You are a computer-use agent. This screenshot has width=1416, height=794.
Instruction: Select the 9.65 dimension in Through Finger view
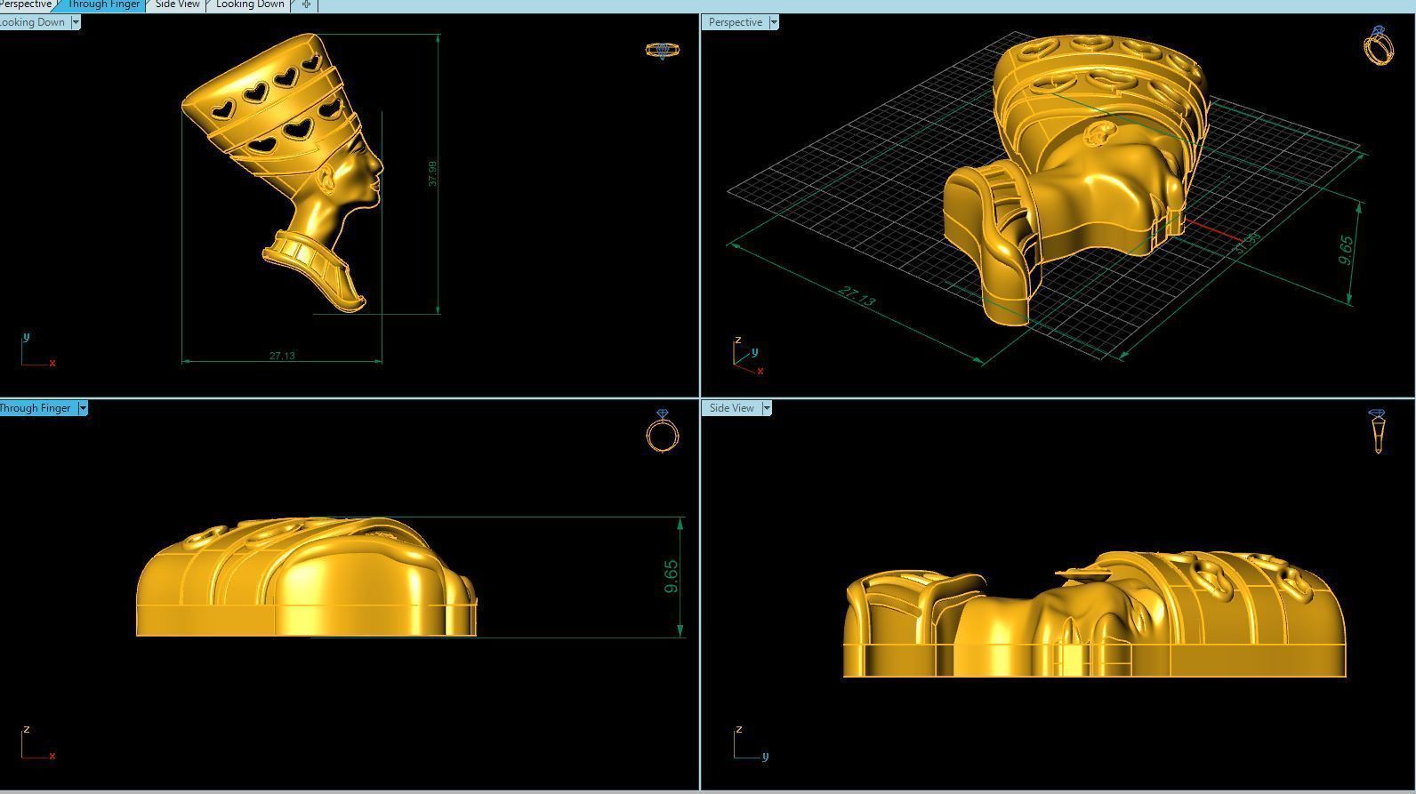pyautogui.click(x=671, y=576)
